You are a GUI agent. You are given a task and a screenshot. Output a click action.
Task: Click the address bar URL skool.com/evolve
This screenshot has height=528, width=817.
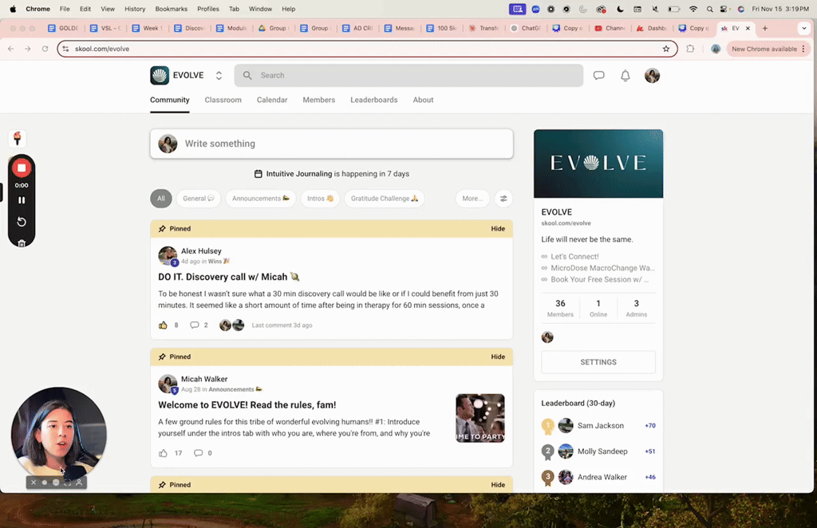pos(102,49)
